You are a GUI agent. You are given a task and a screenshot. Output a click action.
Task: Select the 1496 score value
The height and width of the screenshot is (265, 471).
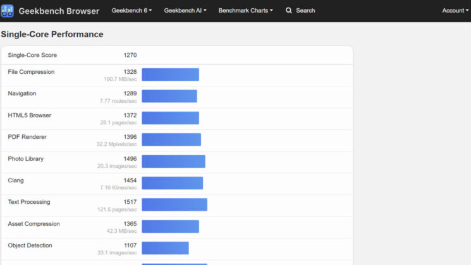click(130, 159)
